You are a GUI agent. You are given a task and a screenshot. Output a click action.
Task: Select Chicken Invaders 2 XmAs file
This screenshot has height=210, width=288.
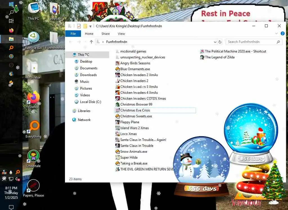pyautogui.click(x=136, y=75)
